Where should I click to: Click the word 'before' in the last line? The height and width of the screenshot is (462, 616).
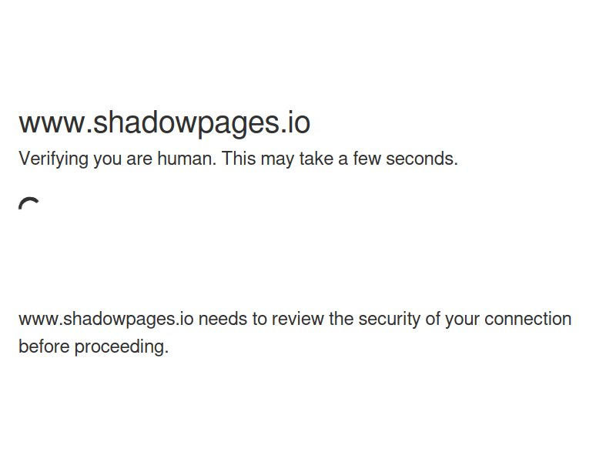pos(44,347)
